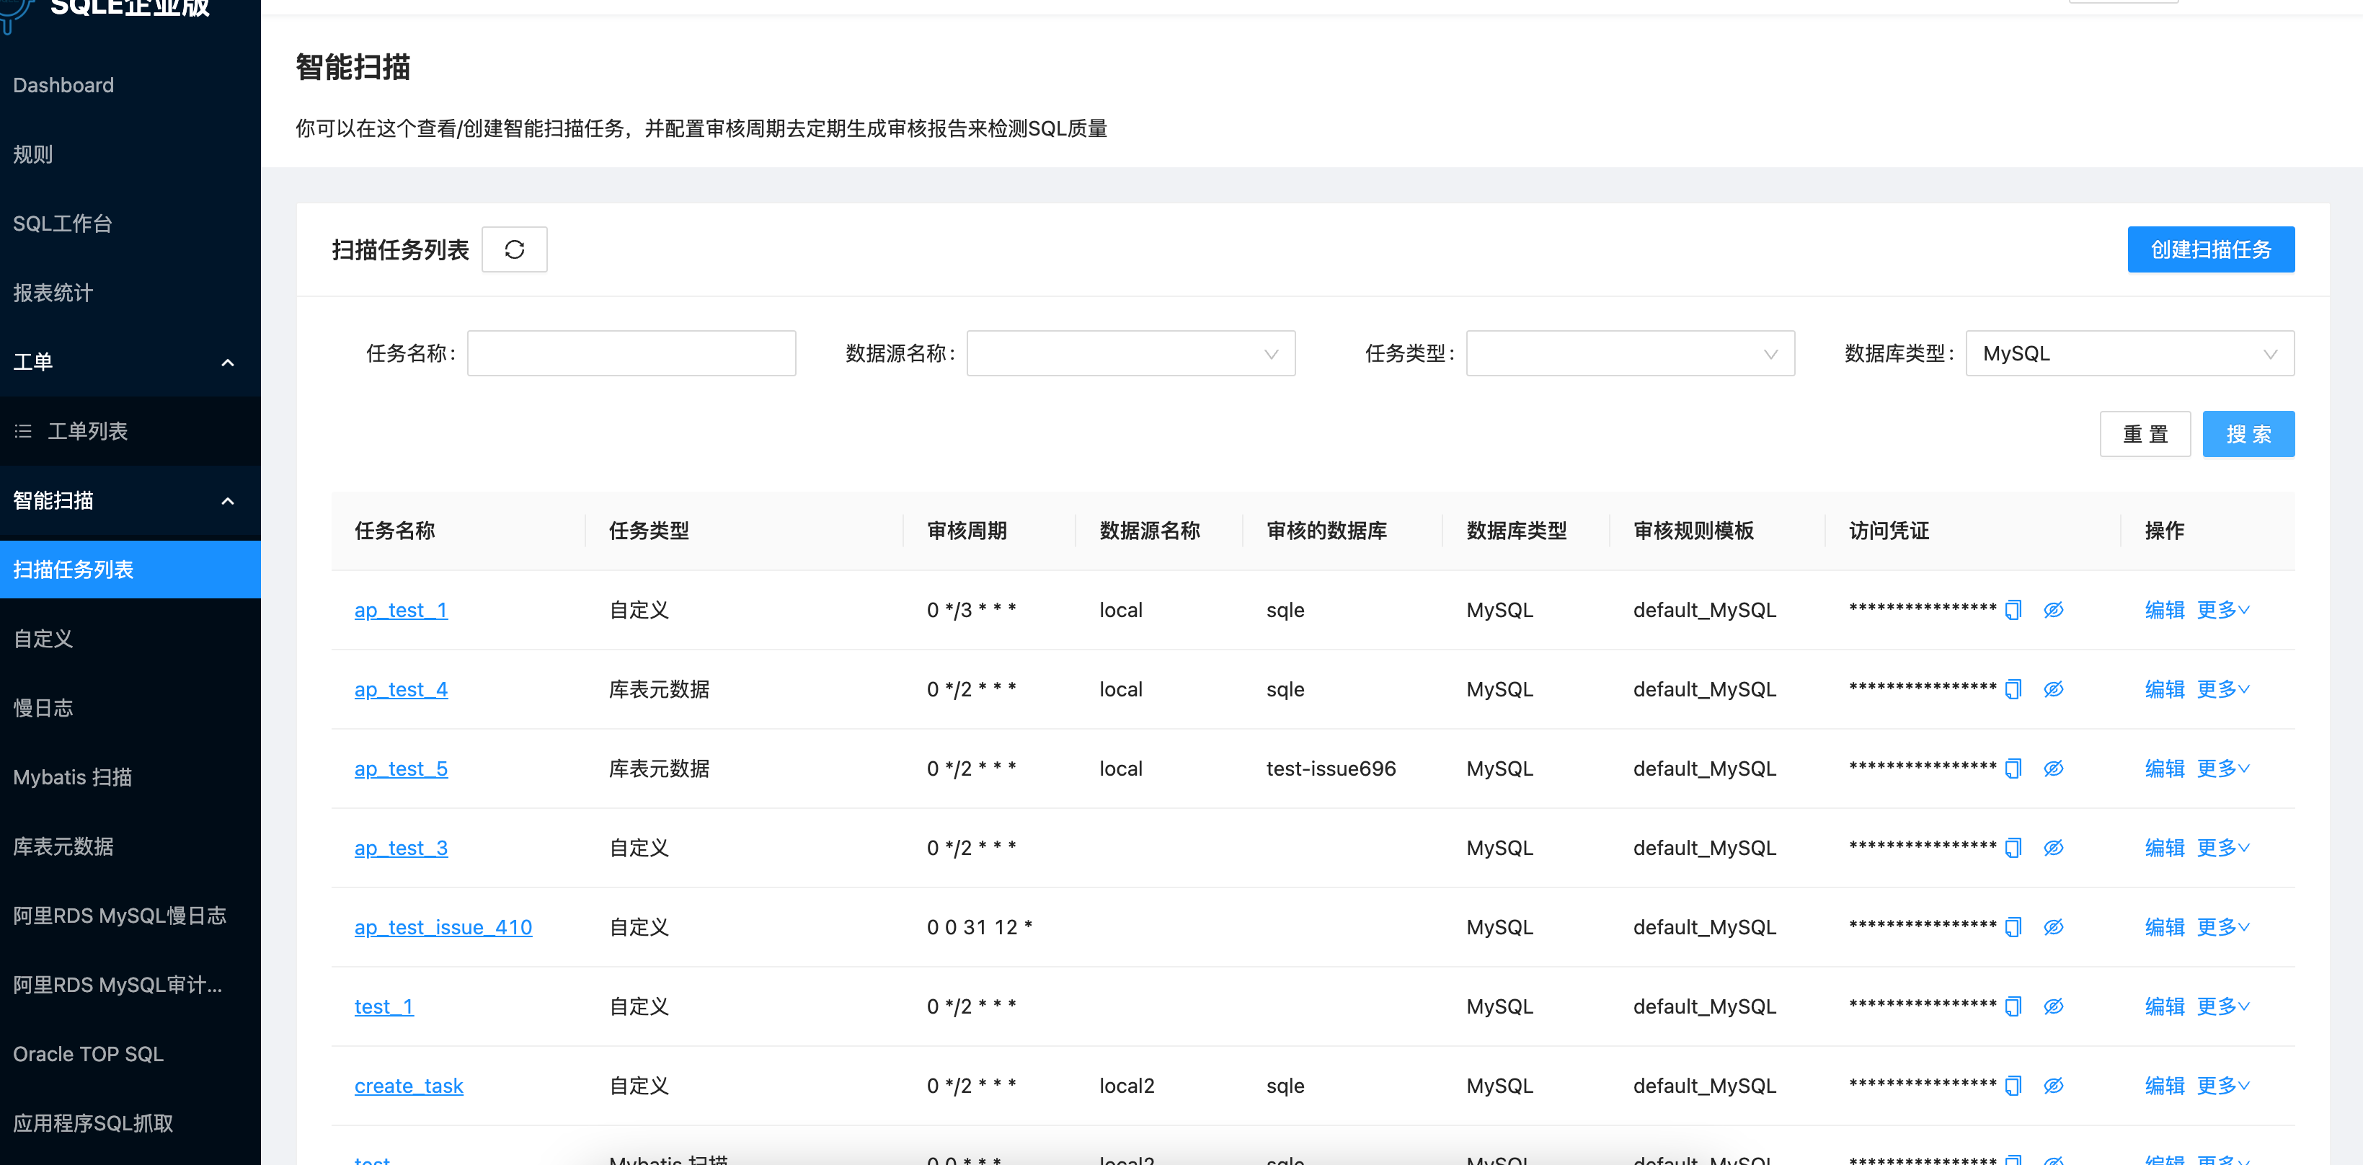The height and width of the screenshot is (1165, 2363).
Task: Collapse the 智能扫描 sidebar section
Action: (x=228, y=501)
